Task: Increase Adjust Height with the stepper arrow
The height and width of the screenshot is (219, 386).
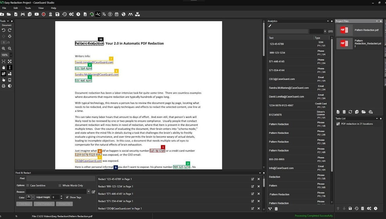Action: (61, 196)
